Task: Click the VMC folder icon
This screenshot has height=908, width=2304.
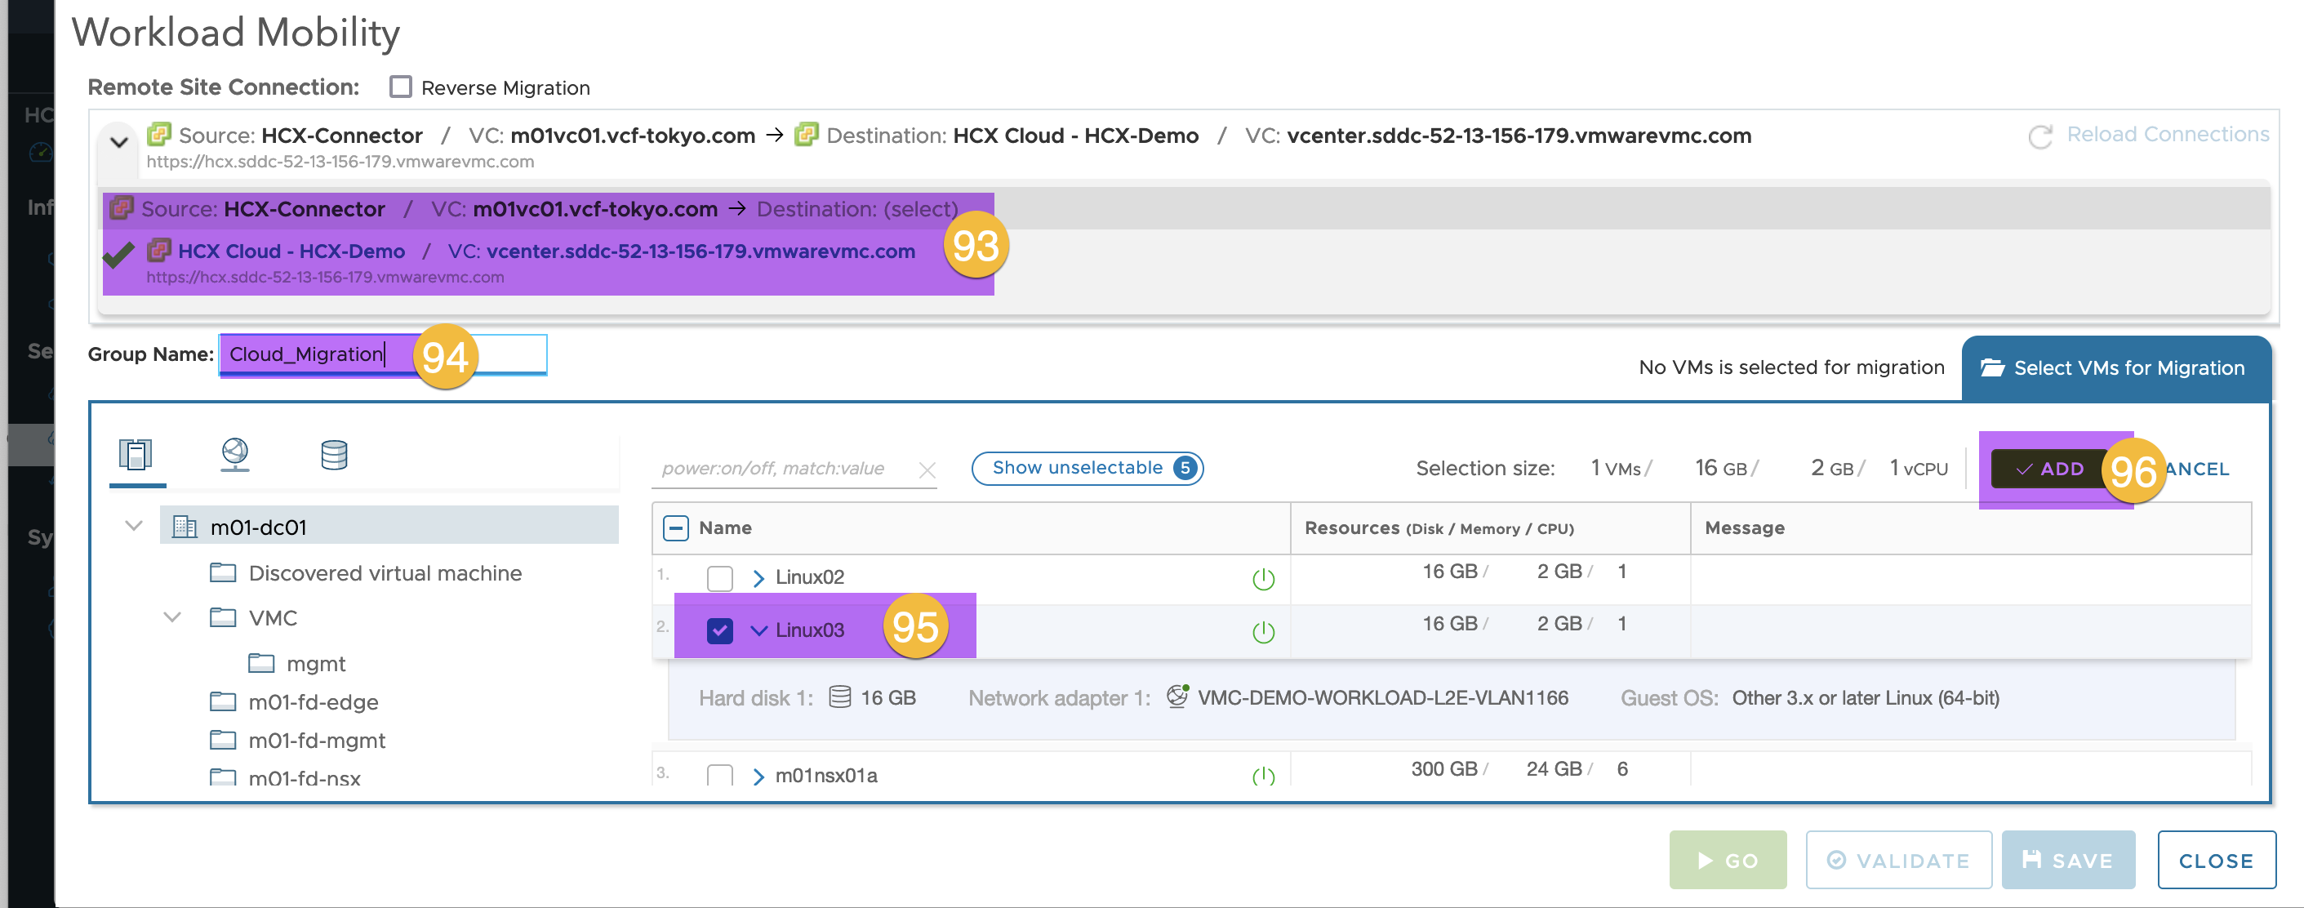Action: point(223,617)
